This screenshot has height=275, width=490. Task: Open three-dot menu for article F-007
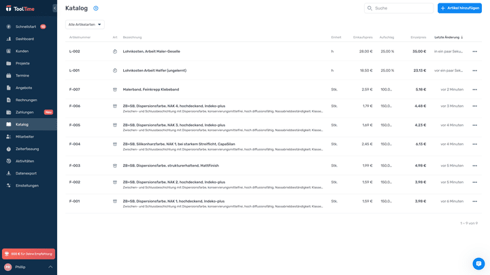(x=474, y=90)
